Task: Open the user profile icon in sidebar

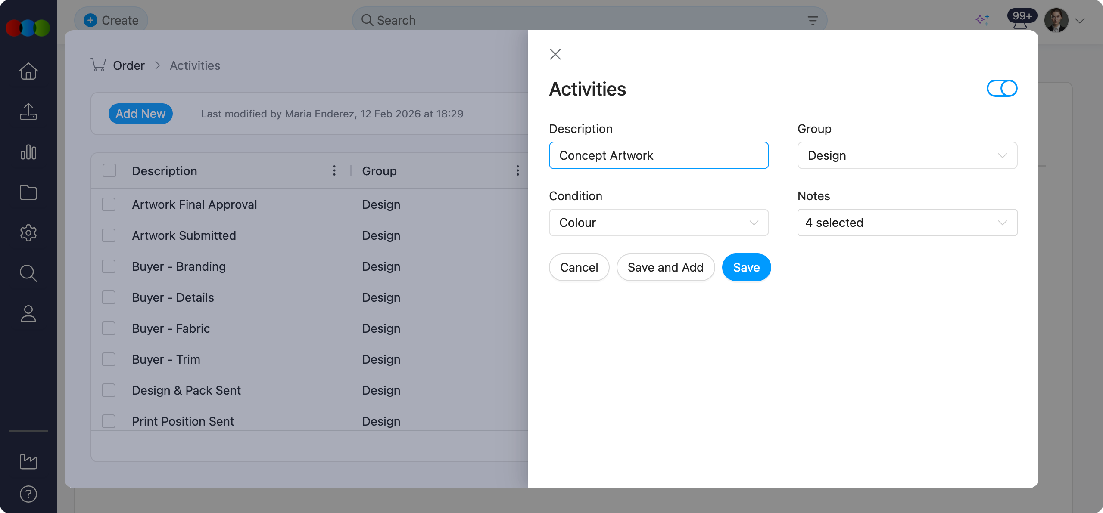Action: (28, 314)
